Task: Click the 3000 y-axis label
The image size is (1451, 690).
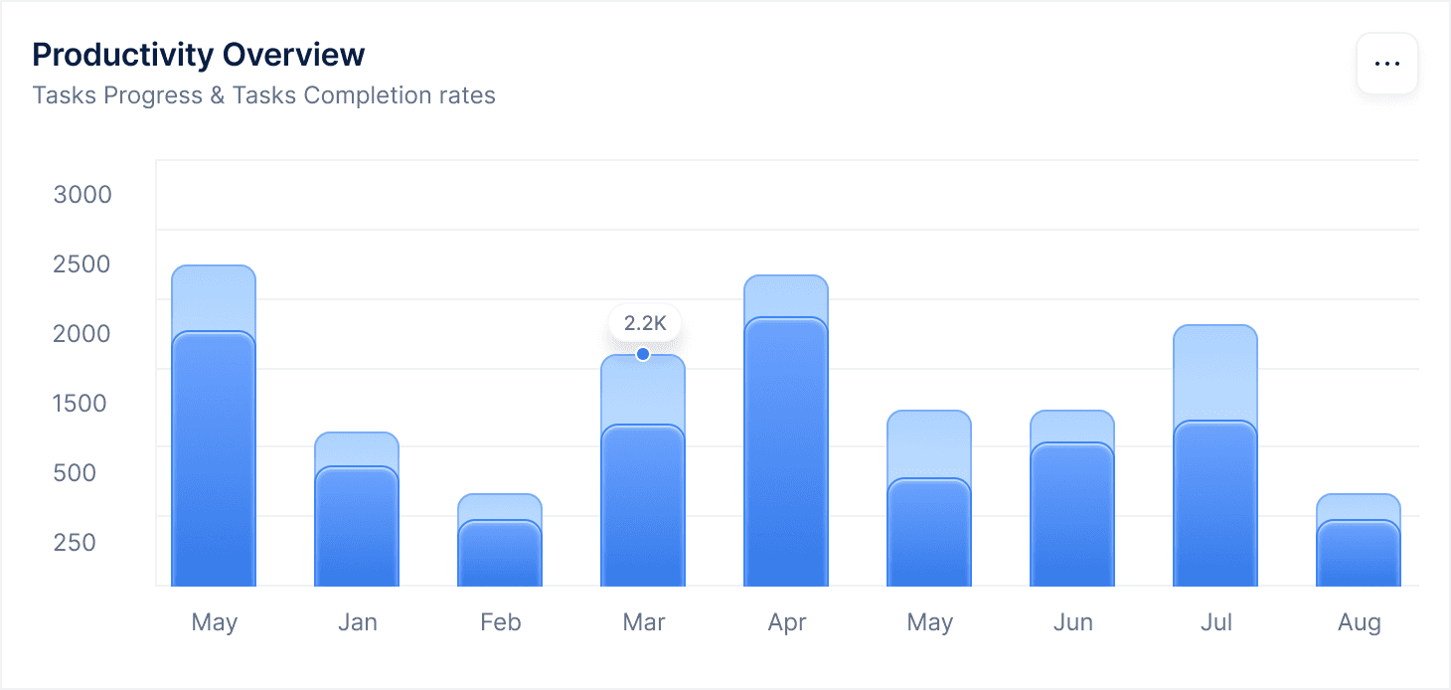Action: pos(83,195)
